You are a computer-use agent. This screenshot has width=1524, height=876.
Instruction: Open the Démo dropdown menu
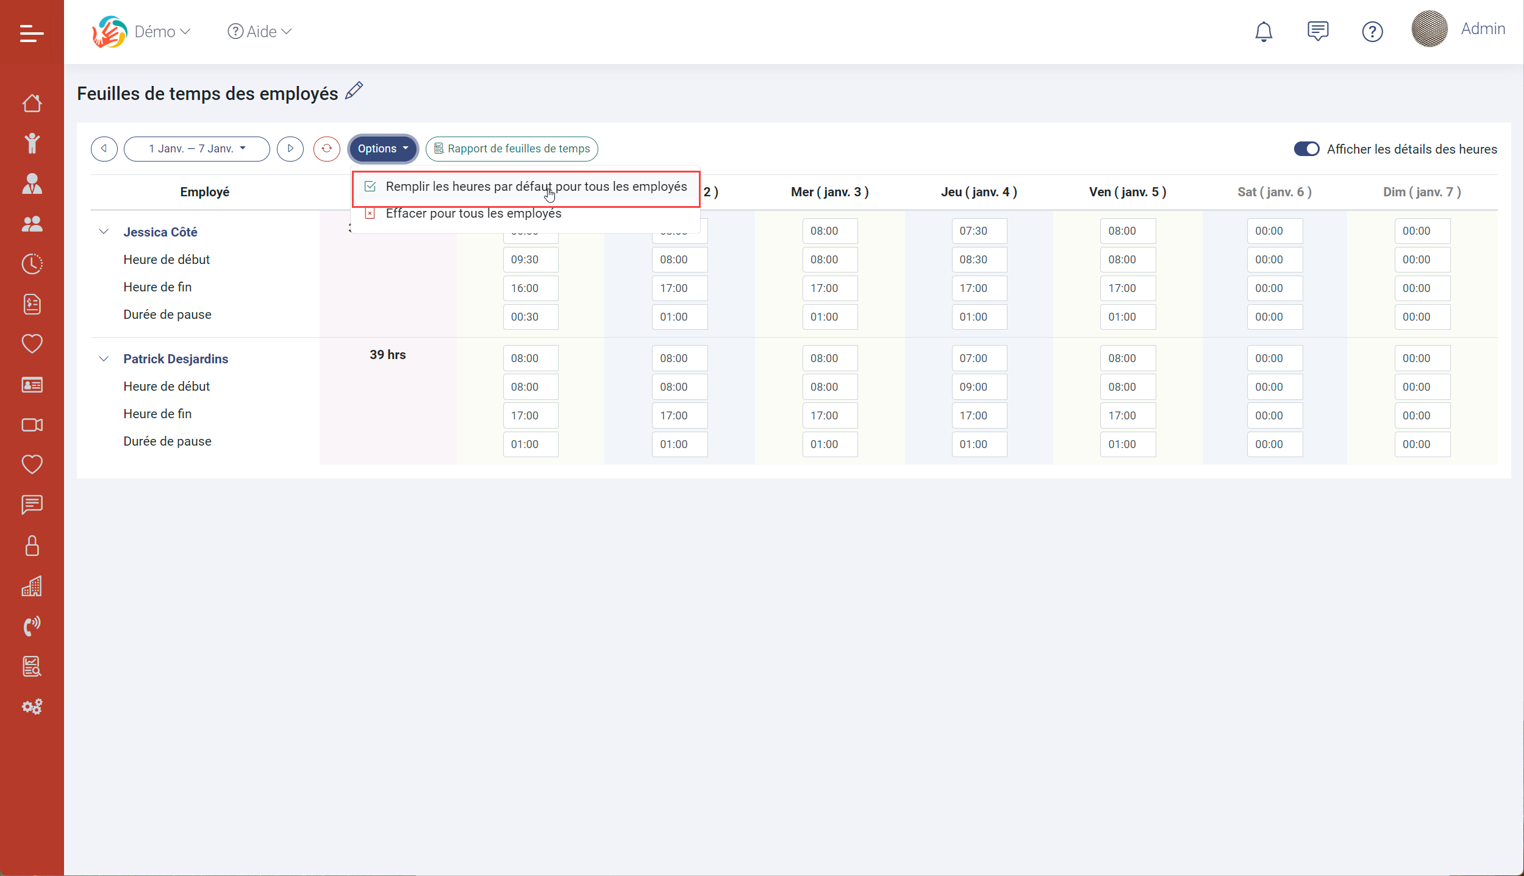161,32
